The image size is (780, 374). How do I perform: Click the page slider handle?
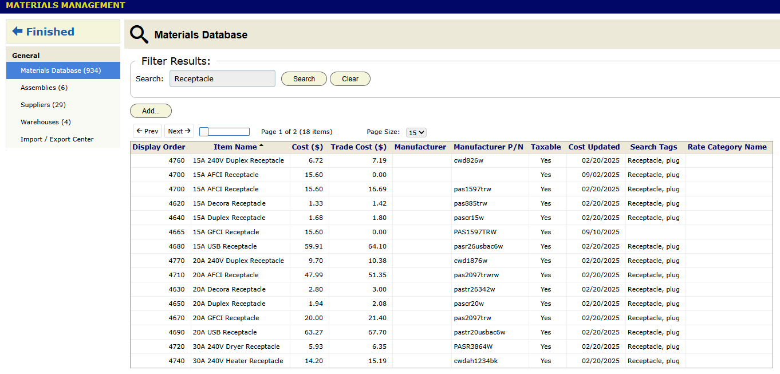coord(203,132)
